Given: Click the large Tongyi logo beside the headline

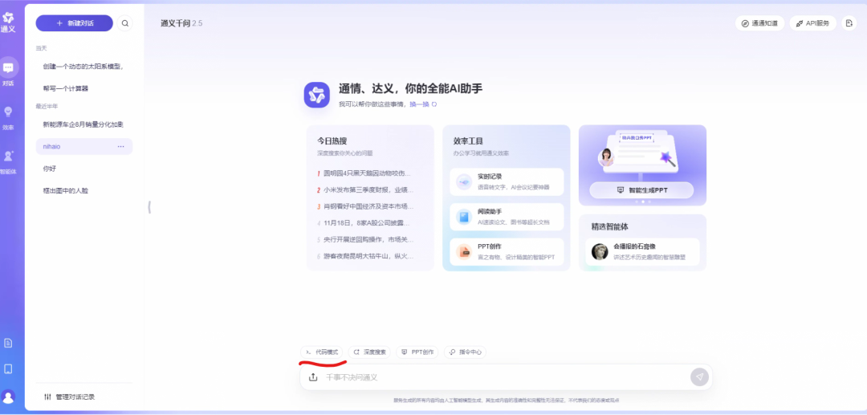Looking at the screenshot, I should [x=317, y=96].
